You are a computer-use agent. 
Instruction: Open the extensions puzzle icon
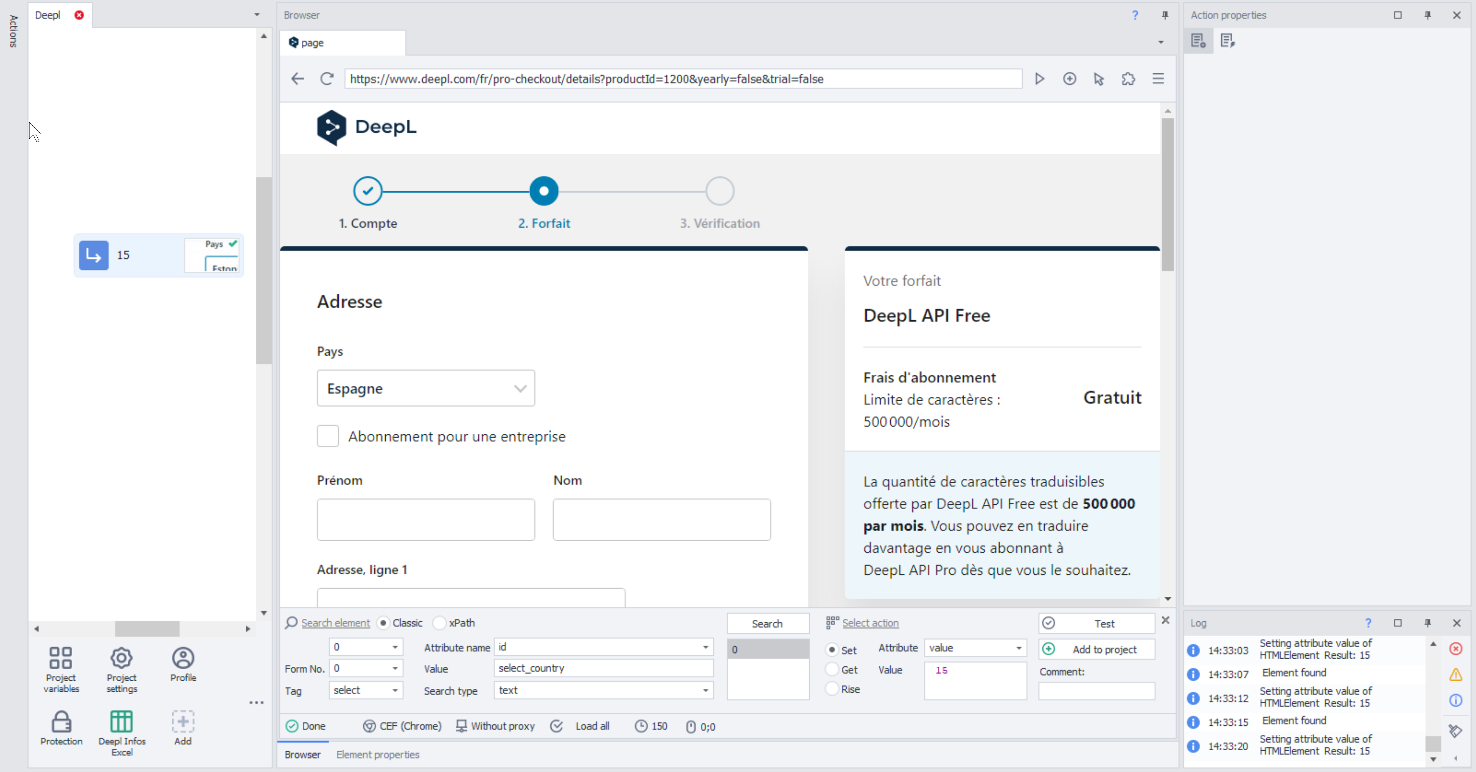coord(1128,79)
